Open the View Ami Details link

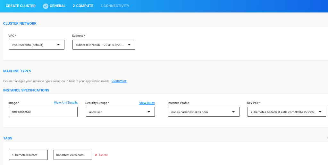pos(66,103)
